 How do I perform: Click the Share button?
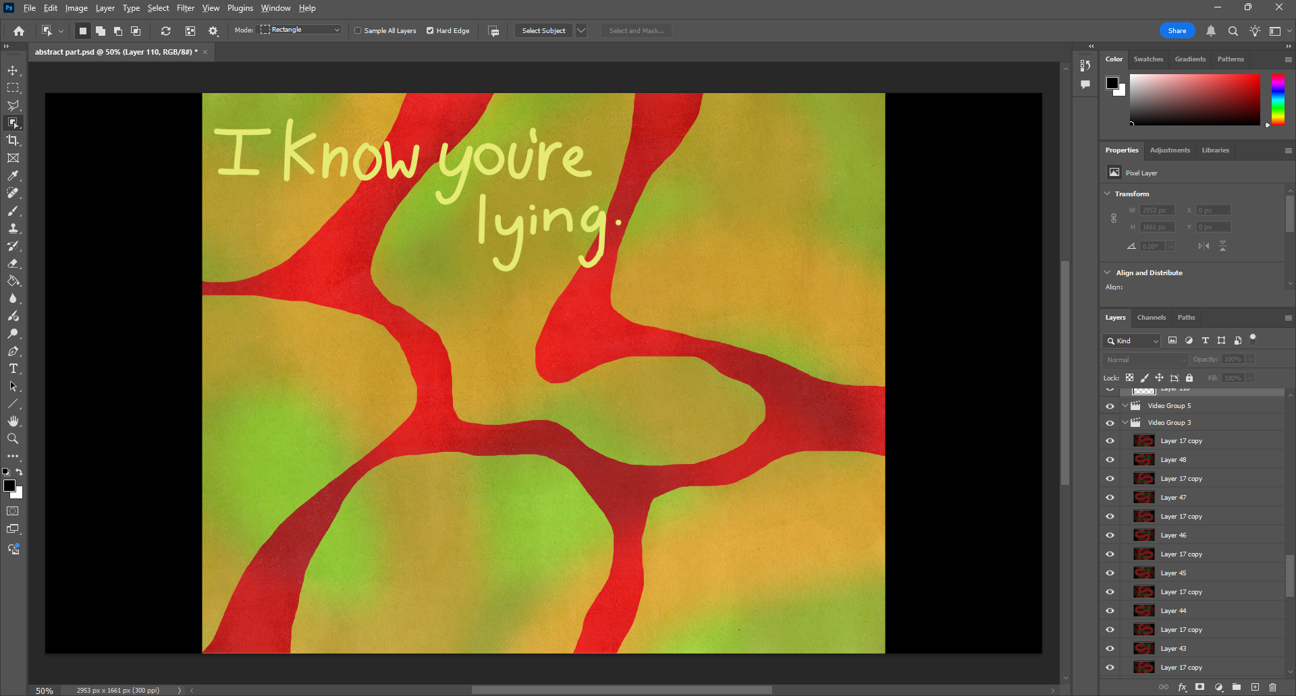click(1177, 30)
